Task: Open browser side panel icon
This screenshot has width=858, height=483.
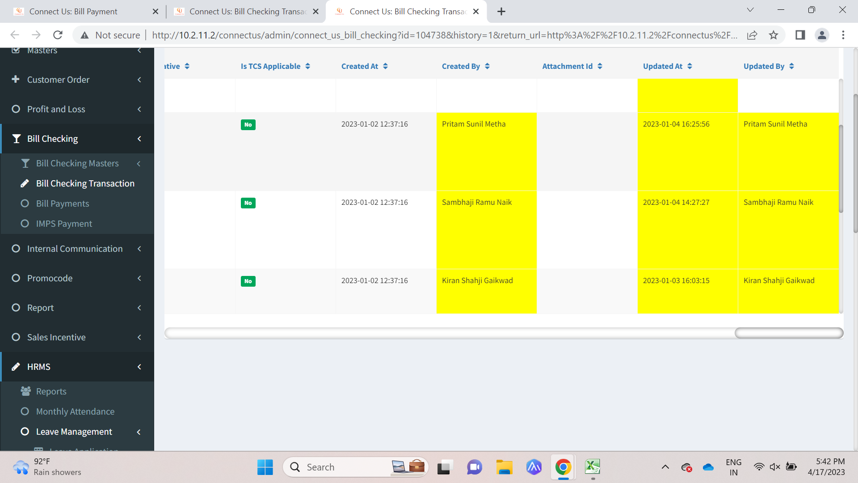Action: click(x=800, y=35)
